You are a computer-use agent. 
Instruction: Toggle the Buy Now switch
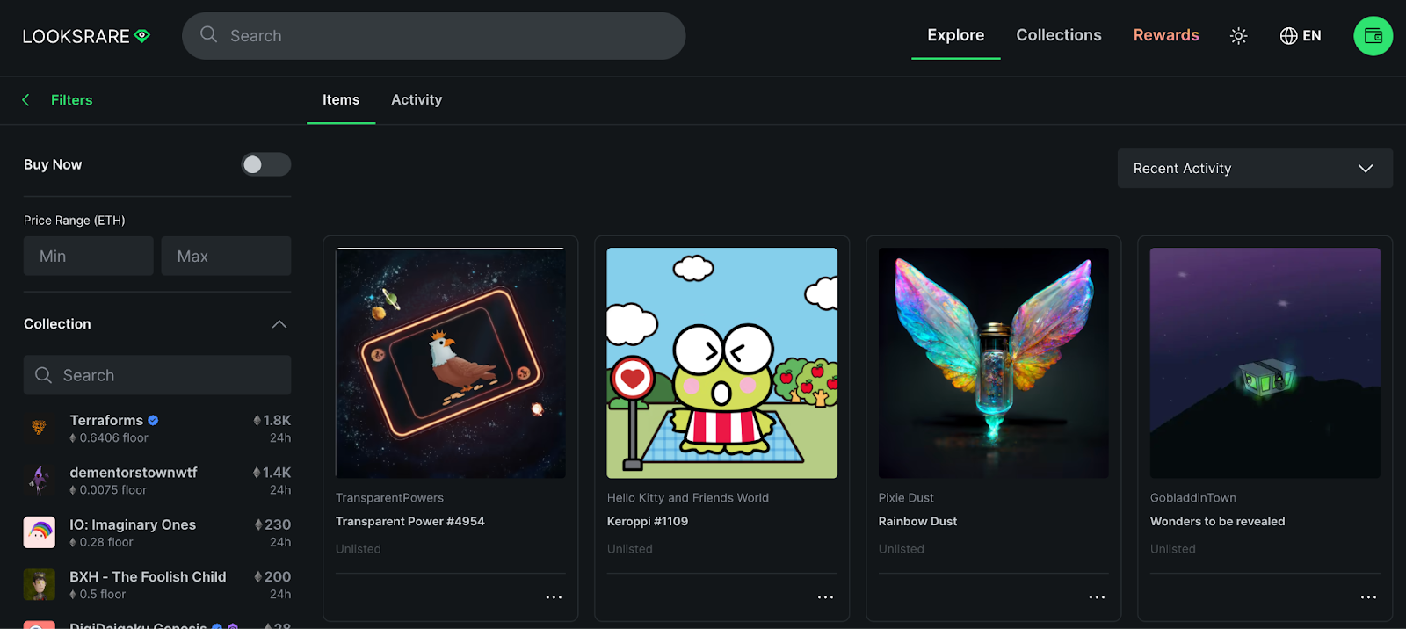click(x=266, y=164)
